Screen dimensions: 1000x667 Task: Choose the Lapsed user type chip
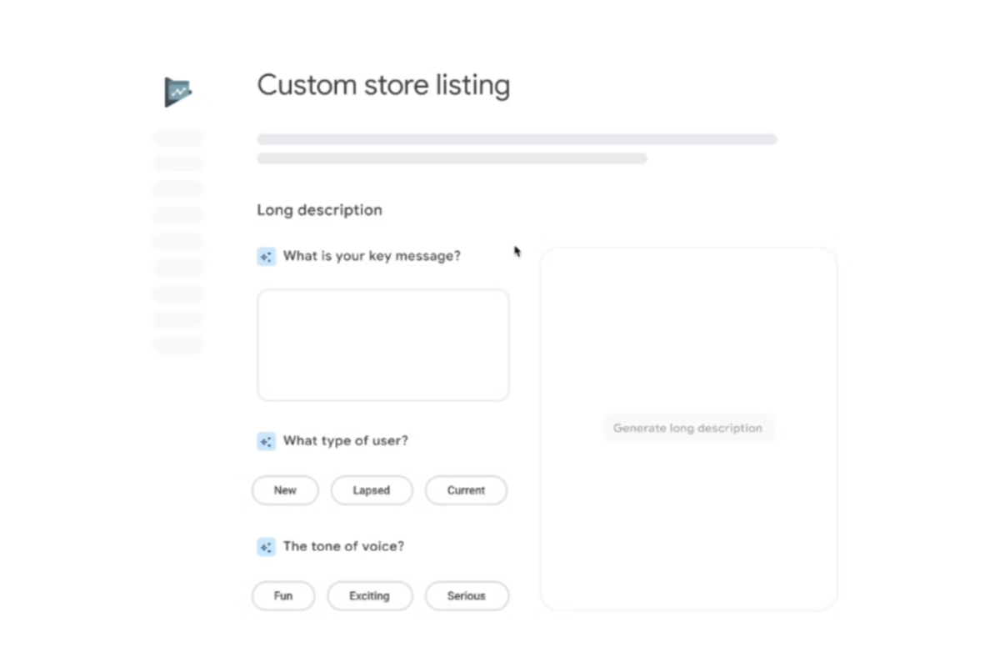[x=372, y=490]
